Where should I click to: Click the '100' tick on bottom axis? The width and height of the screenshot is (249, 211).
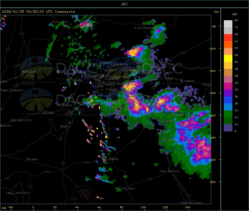[x=143, y=207]
